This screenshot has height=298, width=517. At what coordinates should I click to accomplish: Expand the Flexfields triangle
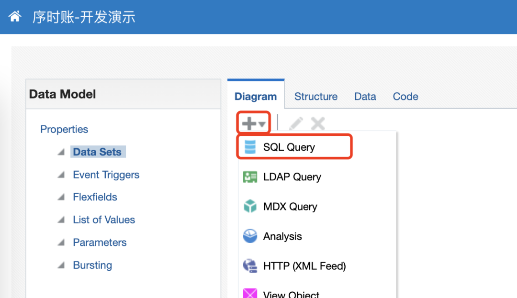click(x=61, y=197)
